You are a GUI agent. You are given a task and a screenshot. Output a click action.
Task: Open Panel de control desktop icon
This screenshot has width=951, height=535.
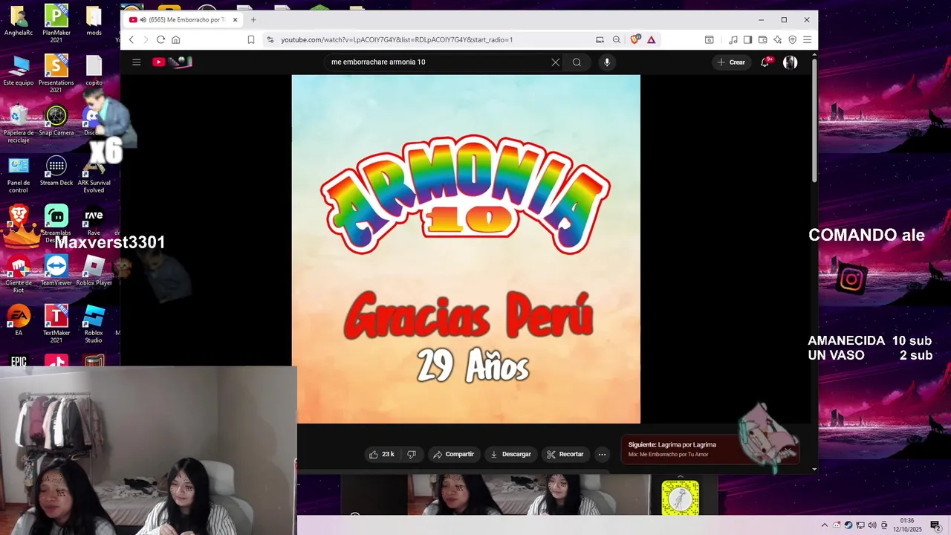[19, 174]
